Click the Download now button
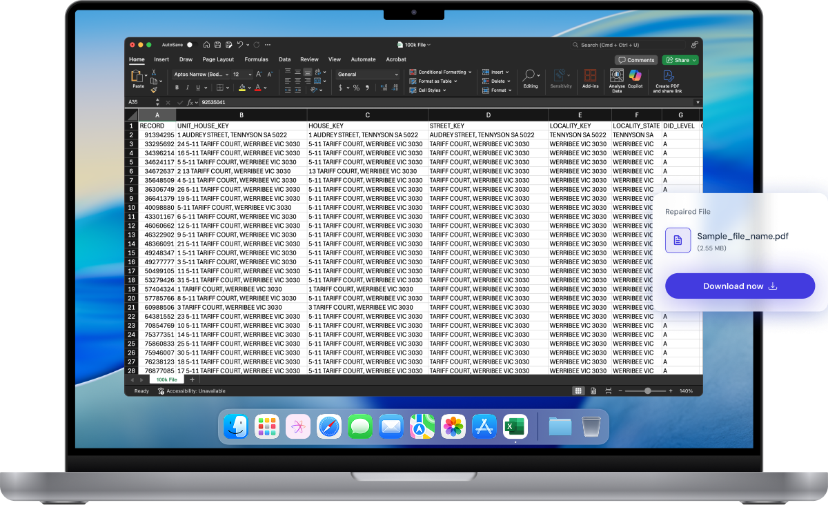 (740, 286)
